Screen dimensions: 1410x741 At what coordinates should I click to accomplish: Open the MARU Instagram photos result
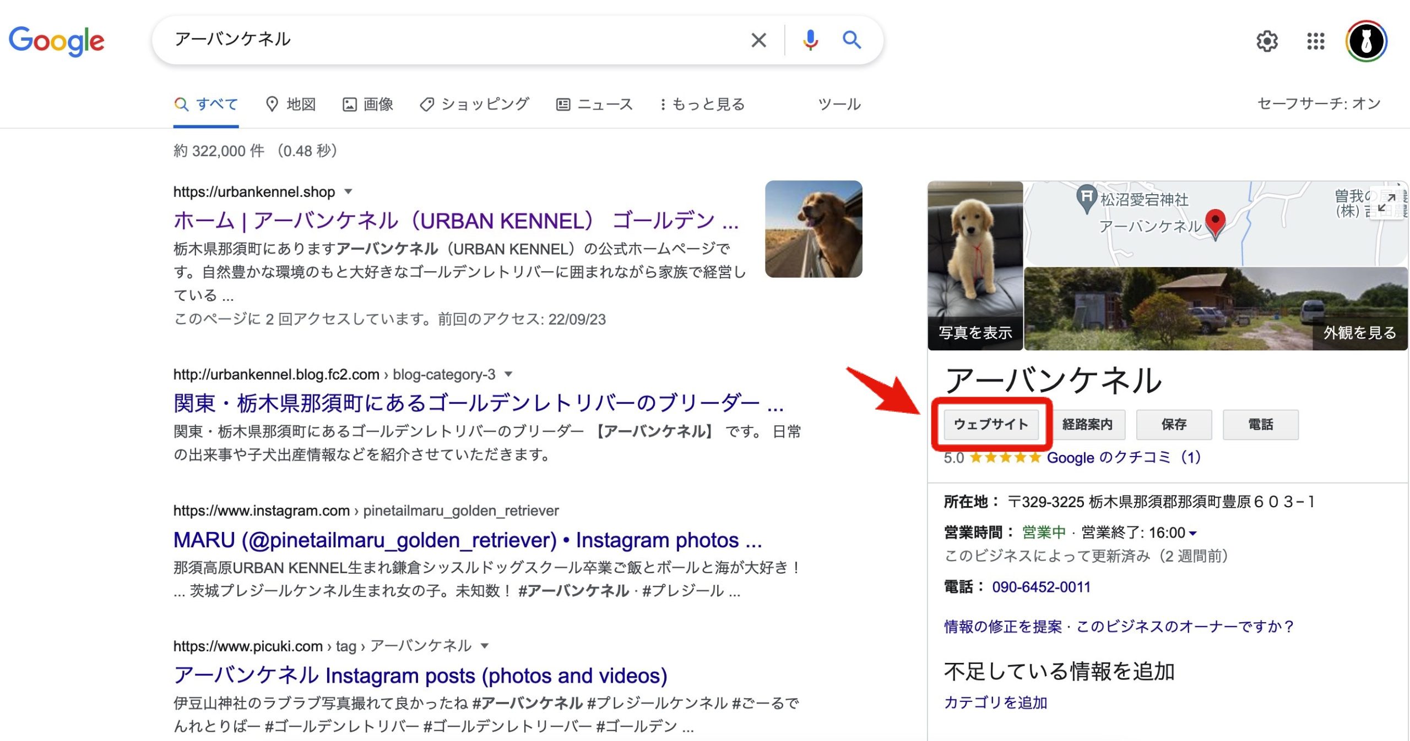(x=468, y=540)
